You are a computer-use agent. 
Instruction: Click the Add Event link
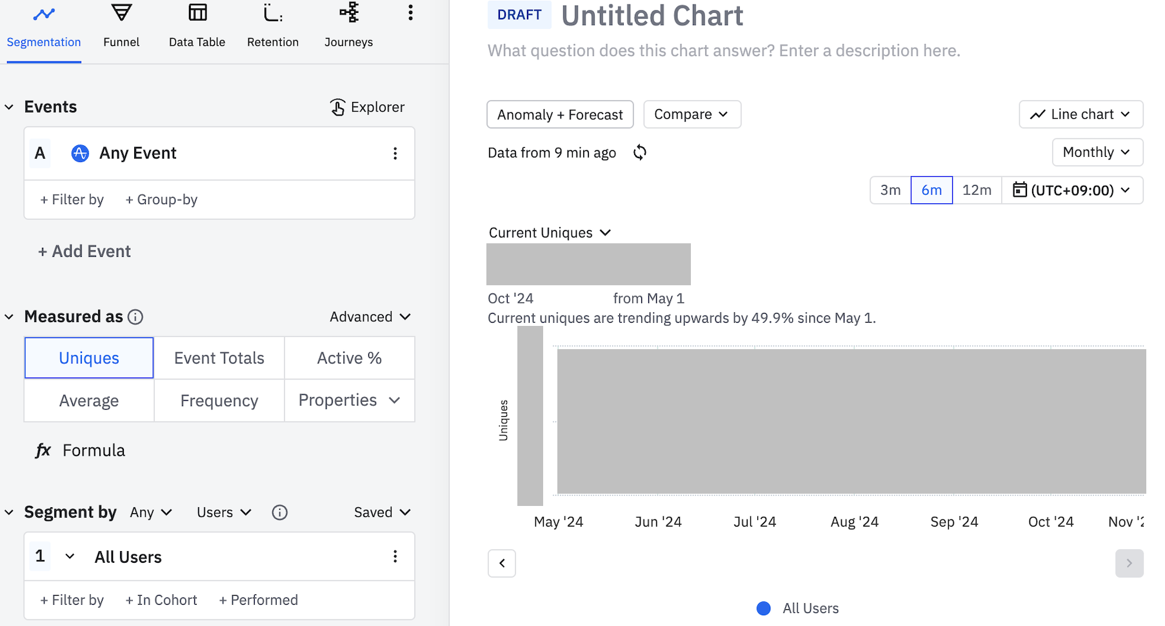point(85,252)
